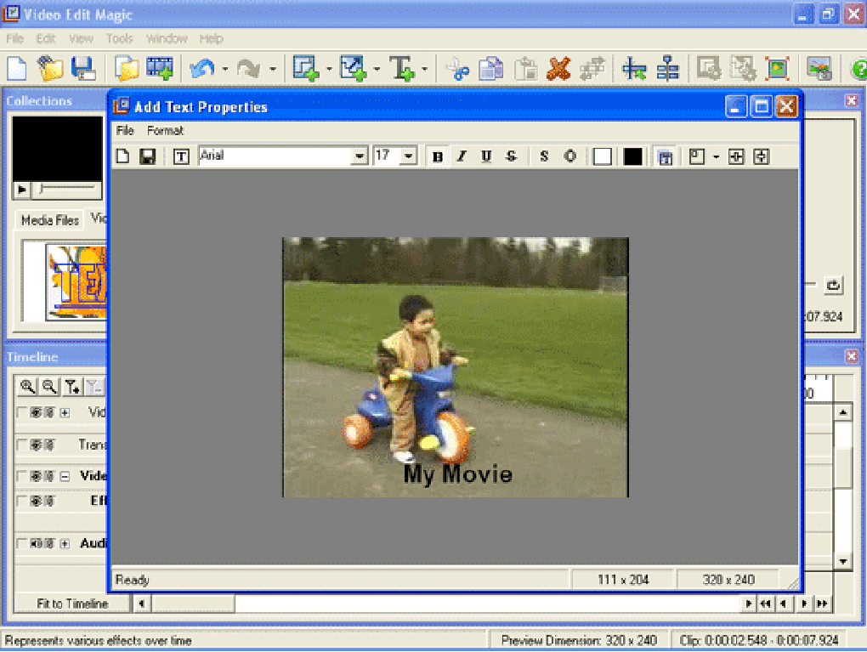
Task: Click the blue alignment icon in main toolbar
Action: pyautogui.click(x=668, y=69)
